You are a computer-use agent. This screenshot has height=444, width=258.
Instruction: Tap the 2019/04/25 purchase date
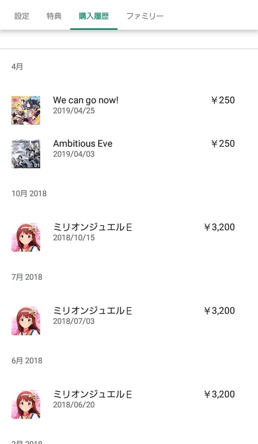pyautogui.click(x=74, y=111)
